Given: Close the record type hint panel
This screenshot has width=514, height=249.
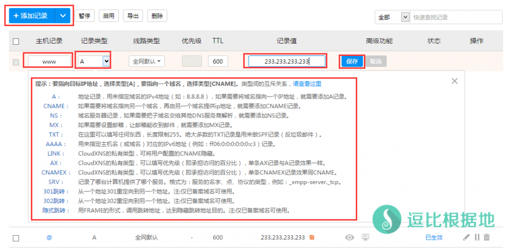Looking at the screenshot, I should tap(454, 81).
